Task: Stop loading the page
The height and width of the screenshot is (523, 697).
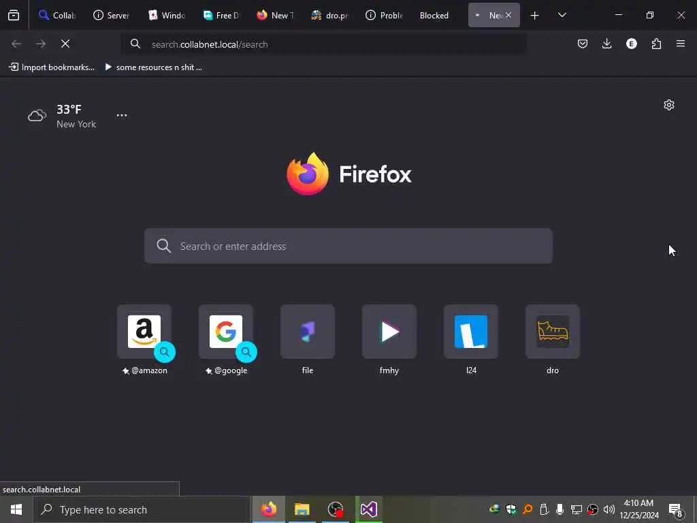Action: (65, 44)
